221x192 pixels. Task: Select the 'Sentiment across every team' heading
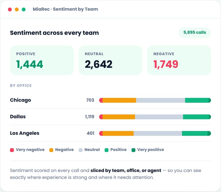(54, 33)
